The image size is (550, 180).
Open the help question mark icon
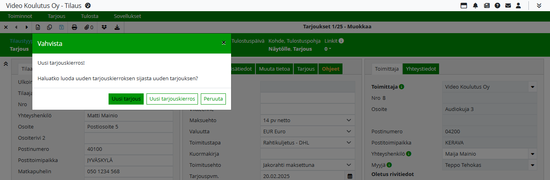pyautogui.click(x=497, y=6)
